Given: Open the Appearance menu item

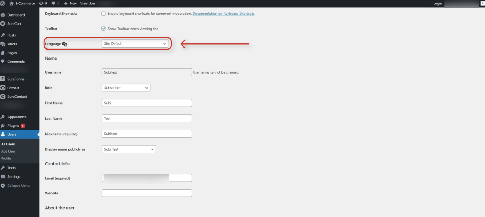Looking at the screenshot, I should click(17, 117).
